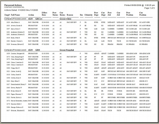The image size is (159, 124).
Task: Click the "GRH" process level code
Action: coord(38,50)
